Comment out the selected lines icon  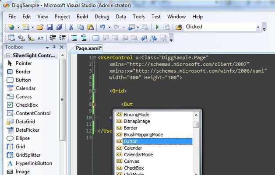pos(74,38)
